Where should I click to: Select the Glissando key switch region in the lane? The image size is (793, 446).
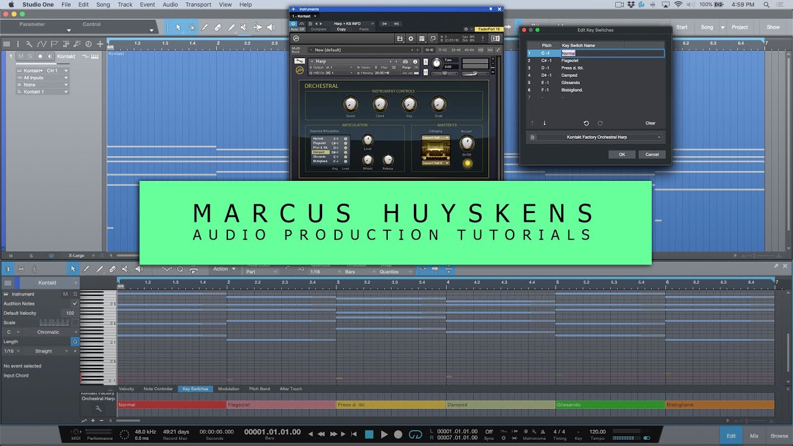[x=610, y=404]
